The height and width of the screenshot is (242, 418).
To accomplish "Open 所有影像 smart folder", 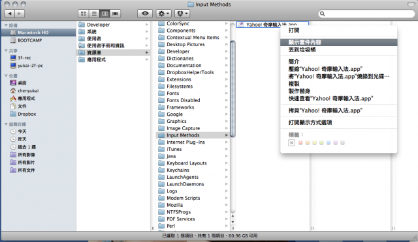I will click(x=39, y=155).
